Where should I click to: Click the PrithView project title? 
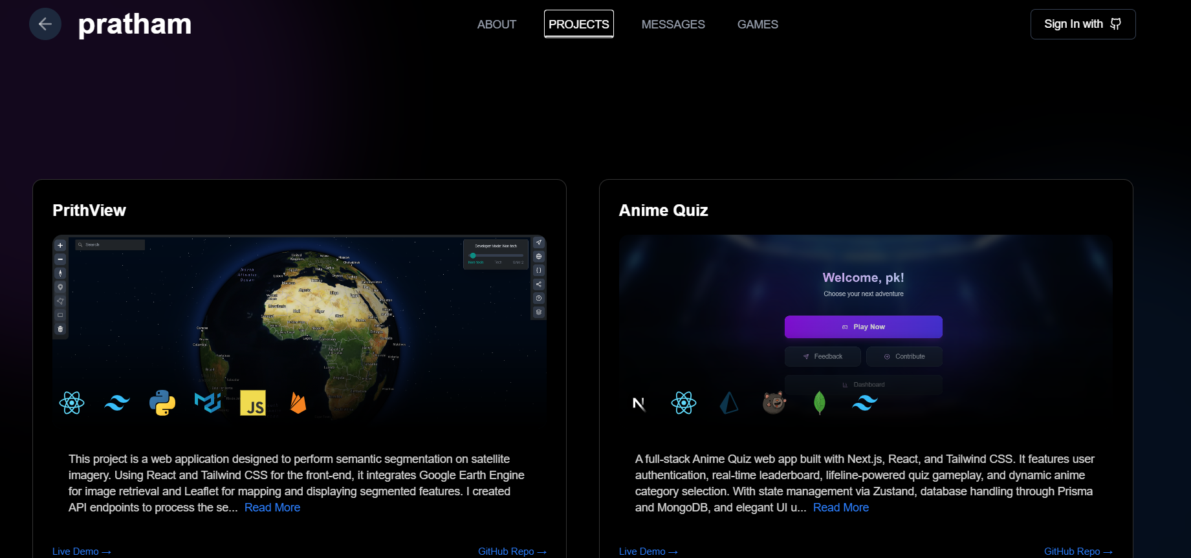point(89,210)
